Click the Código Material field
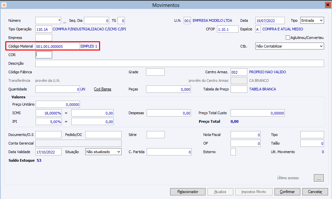This screenshot has height=199, width=332. tap(57, 46)
